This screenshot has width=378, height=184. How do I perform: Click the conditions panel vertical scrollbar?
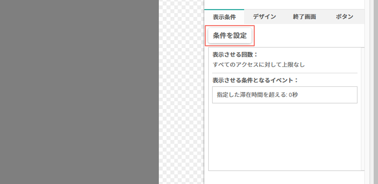tap(363, 109)
